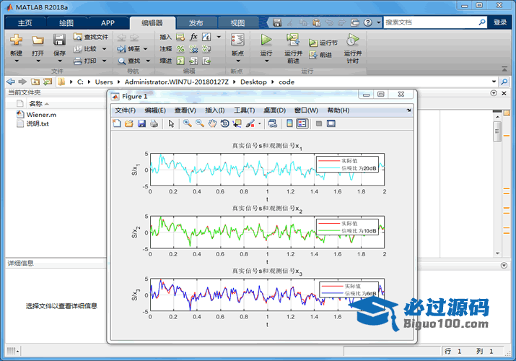516x361 pixels.
Task: Click the Users folder in path bar
Action: pos(104,82)
